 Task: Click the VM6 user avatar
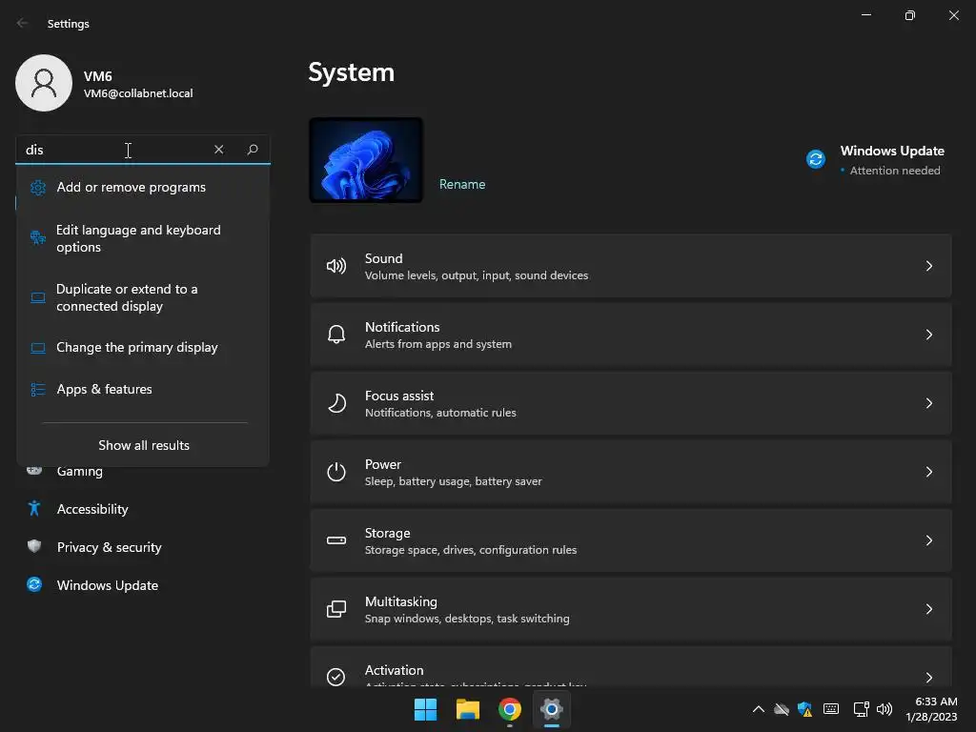(44, 83)
